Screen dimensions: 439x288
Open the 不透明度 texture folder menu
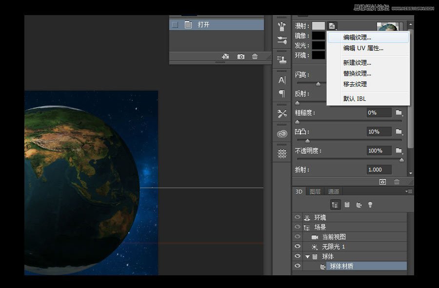pyautogui.click(x=399, y=151)
